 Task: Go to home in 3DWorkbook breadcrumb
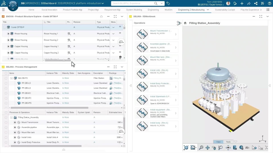[185, 23]
